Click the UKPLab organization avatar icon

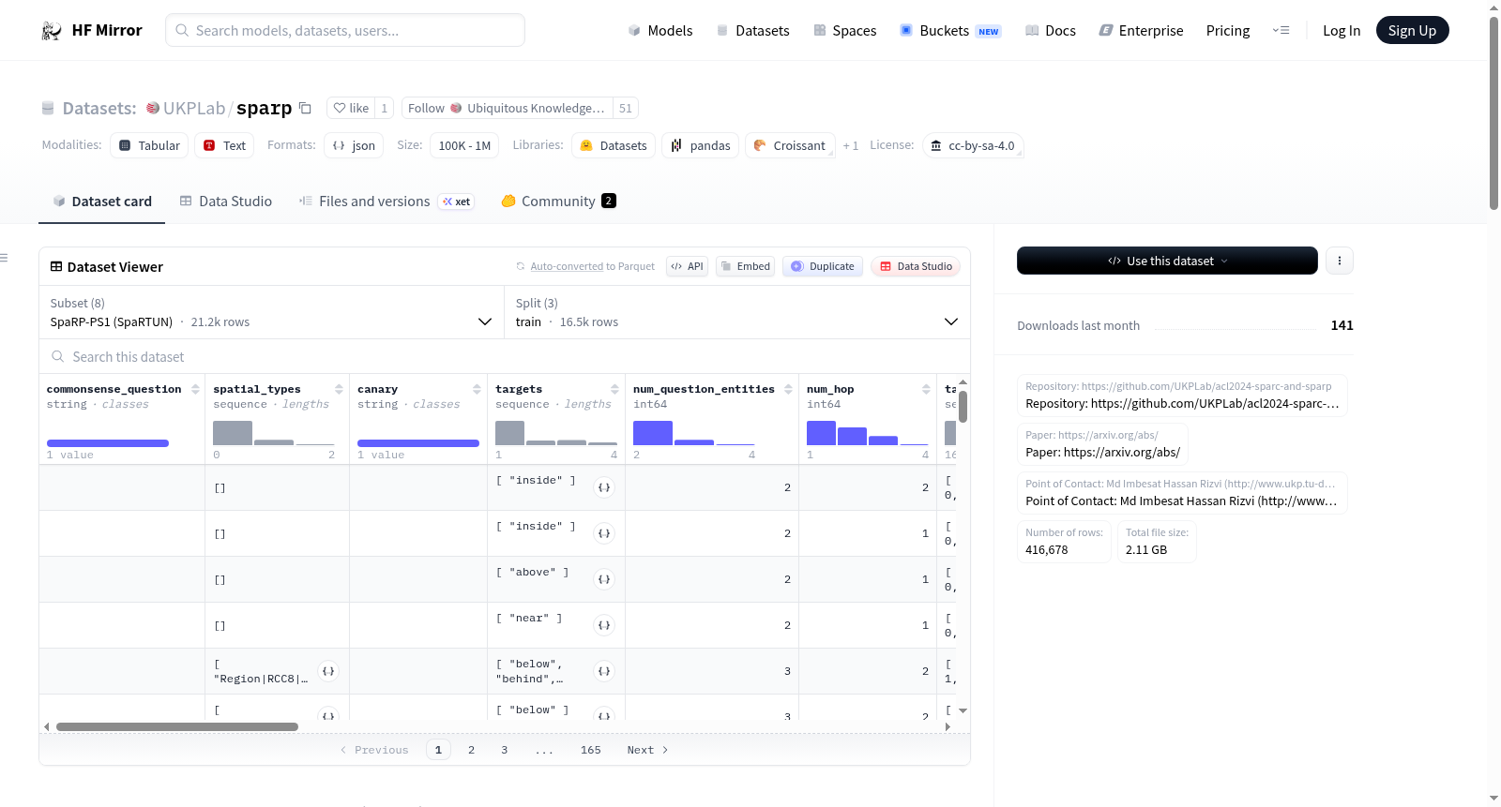153,108
